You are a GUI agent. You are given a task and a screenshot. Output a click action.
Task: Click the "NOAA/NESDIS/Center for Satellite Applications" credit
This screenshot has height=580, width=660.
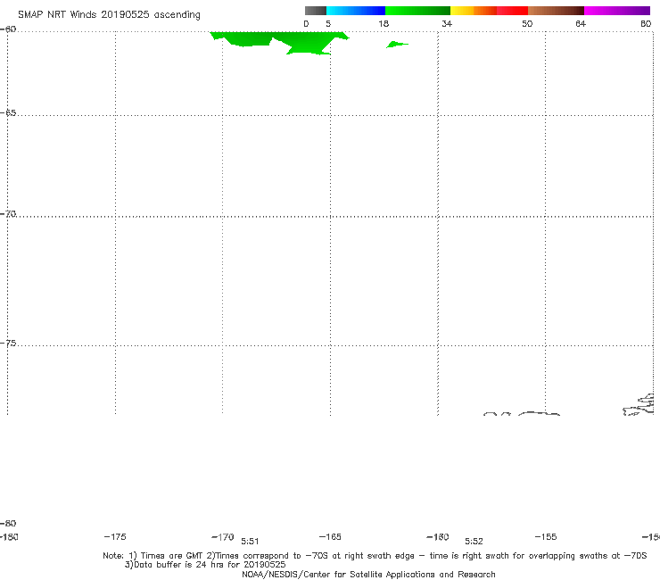tap(368, 575)
